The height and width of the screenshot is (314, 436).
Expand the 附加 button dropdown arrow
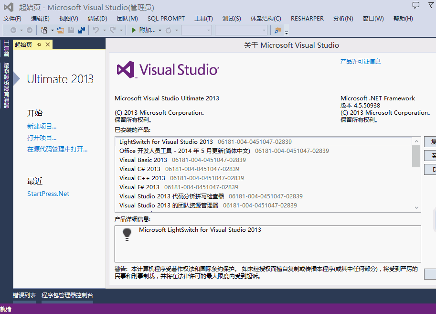click(x=160, y=30)
